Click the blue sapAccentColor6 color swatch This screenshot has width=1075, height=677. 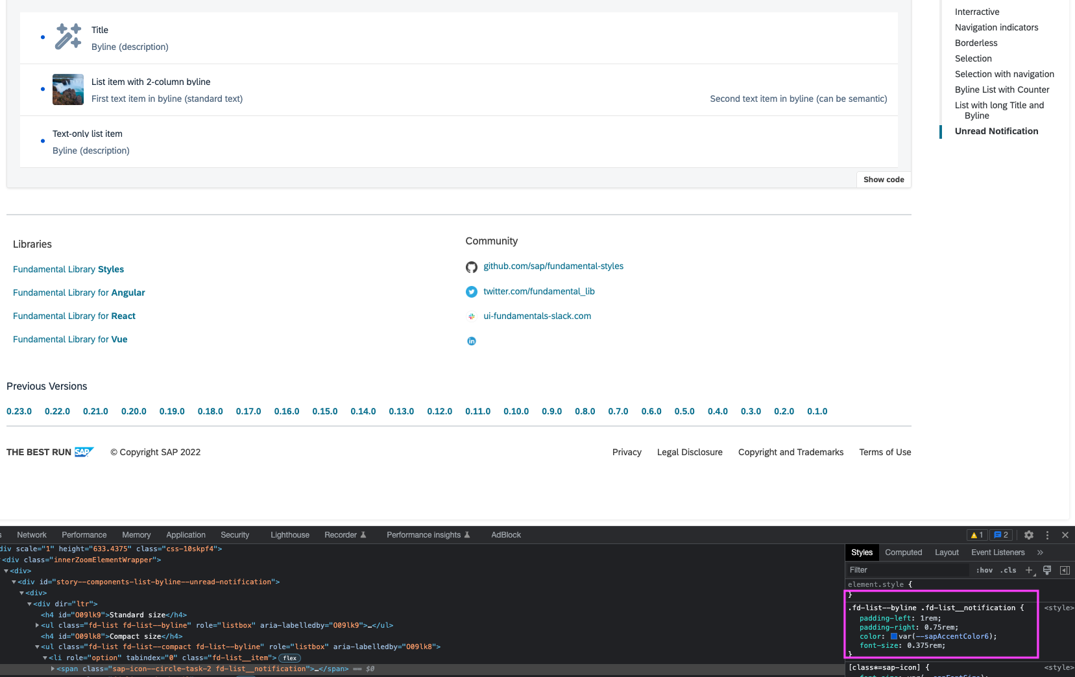894,636
